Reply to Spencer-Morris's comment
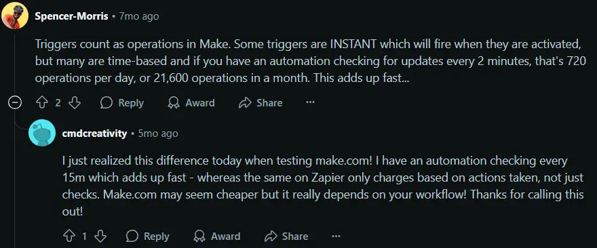 pyautogui.click(x=122, y=103)
